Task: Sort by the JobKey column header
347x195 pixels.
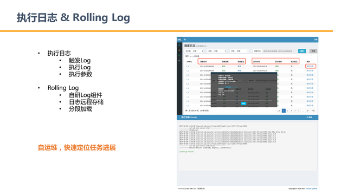Action: (x=189, y=62)
